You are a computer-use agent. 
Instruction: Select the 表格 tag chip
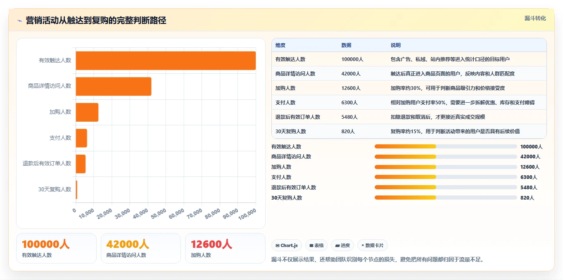[316, 245]
